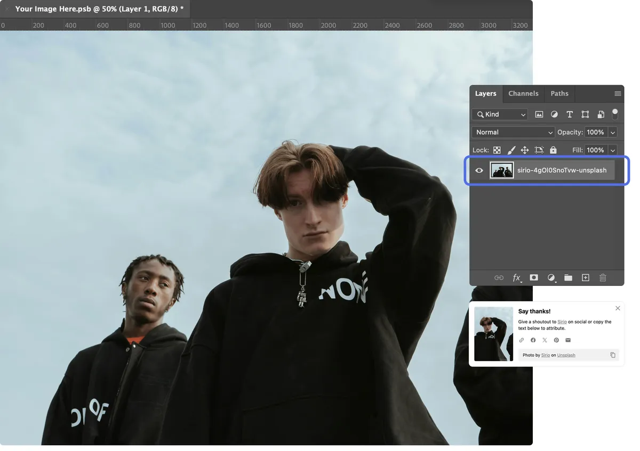The image size is (640, 451).
Task: Prevent artboard auto-nesting lock icon
Action: point(539,150)
